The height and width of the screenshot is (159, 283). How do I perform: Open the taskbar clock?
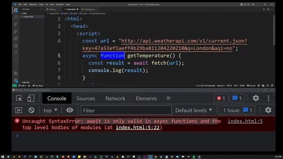tap(278, 157)
